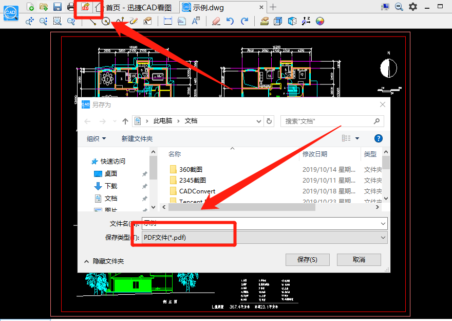Select the pan view tool
452x321 pixels.
[x=30, y=21]
